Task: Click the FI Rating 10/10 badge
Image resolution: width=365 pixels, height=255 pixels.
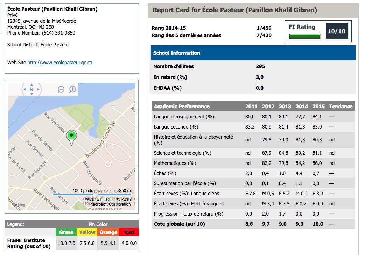Action: point(336,31)
